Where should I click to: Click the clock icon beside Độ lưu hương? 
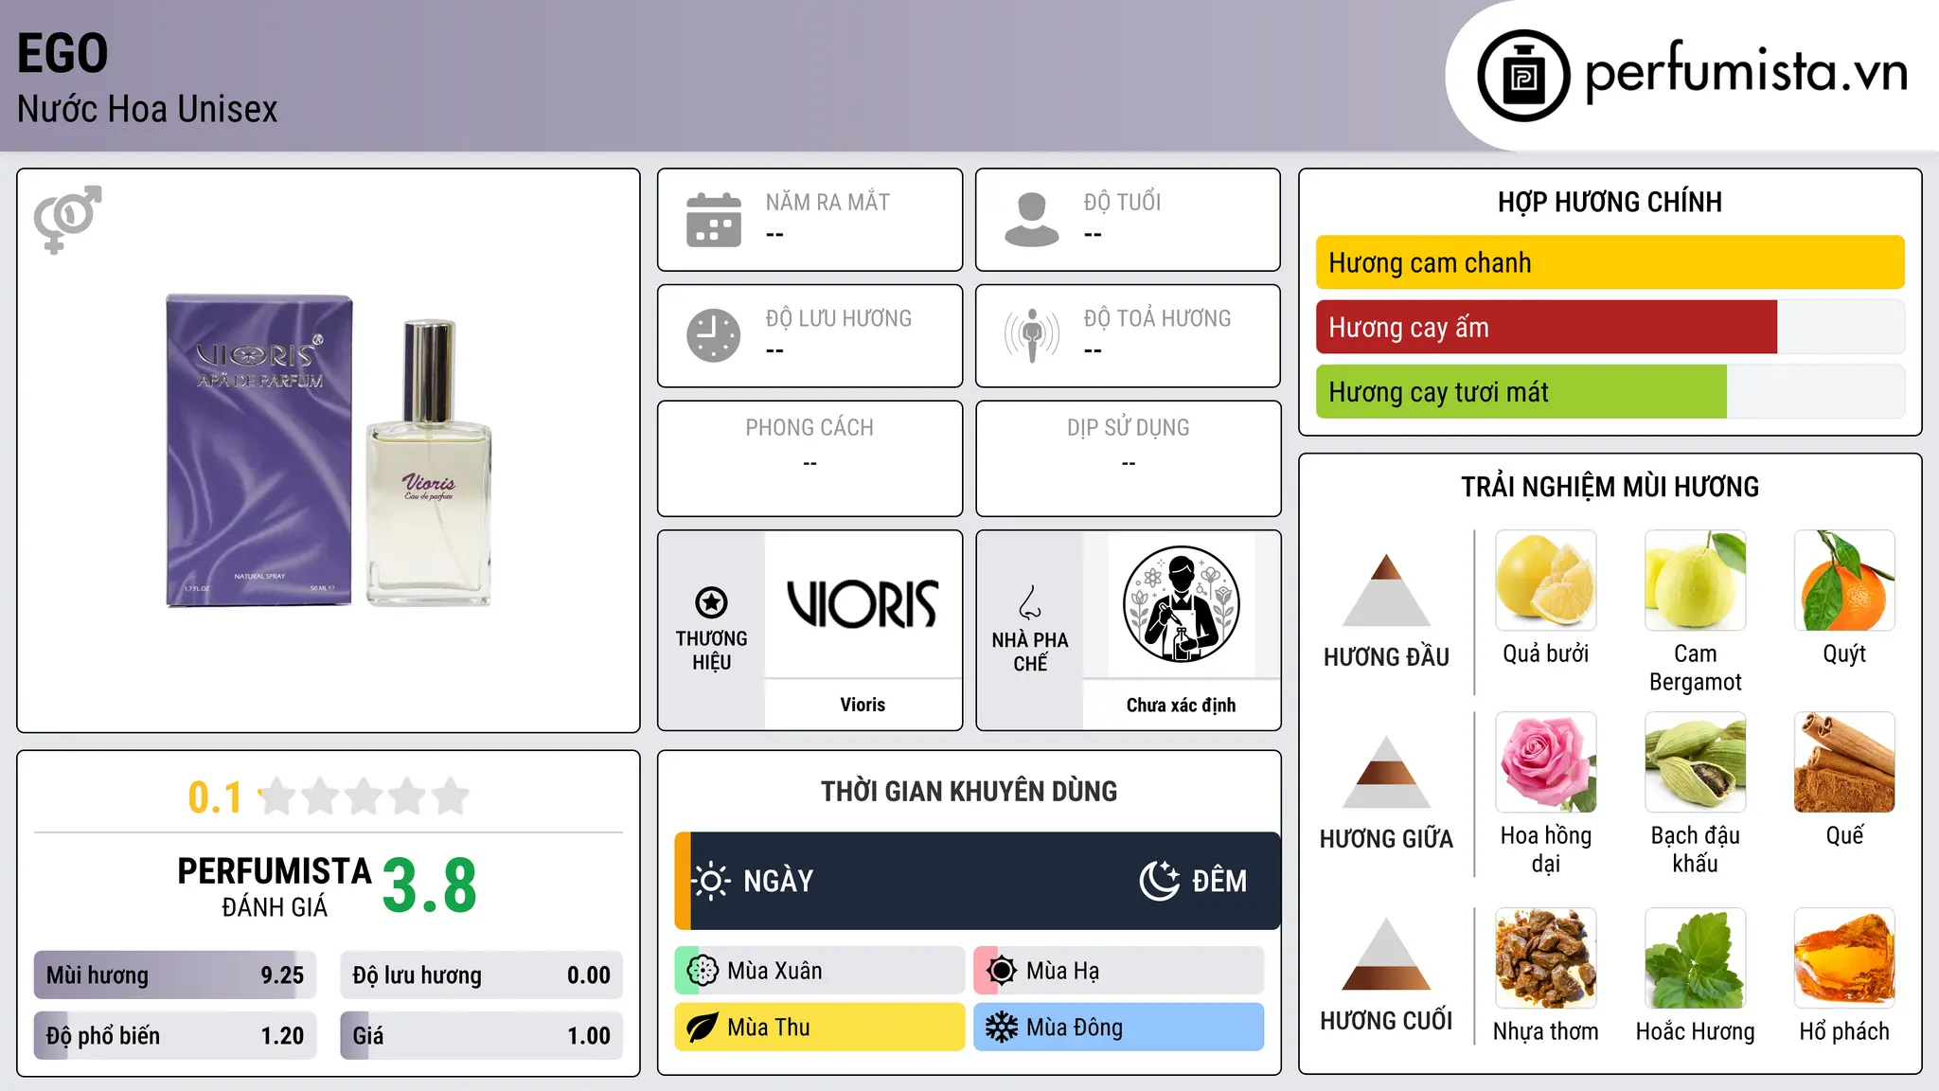pyautogui.click(x=714, y=335)
